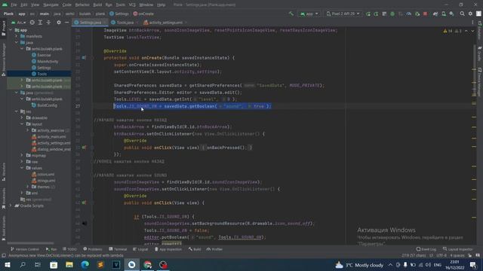Expand the mipmap folder
Viewport: 483px width, 271px height.
tap(22, 156)
